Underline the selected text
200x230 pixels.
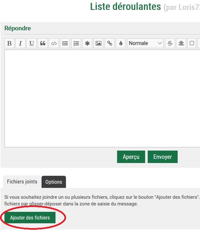click(31, 43)
